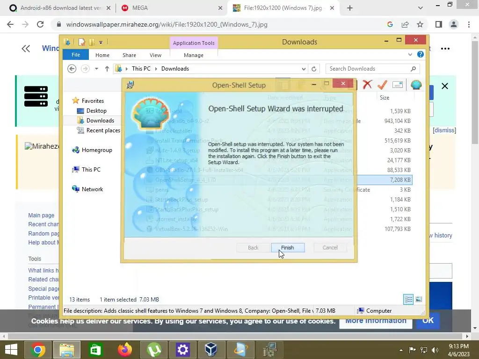Click More information on cookies banner
This screenshot has width=479, height=359.
(x=376, y=321)
